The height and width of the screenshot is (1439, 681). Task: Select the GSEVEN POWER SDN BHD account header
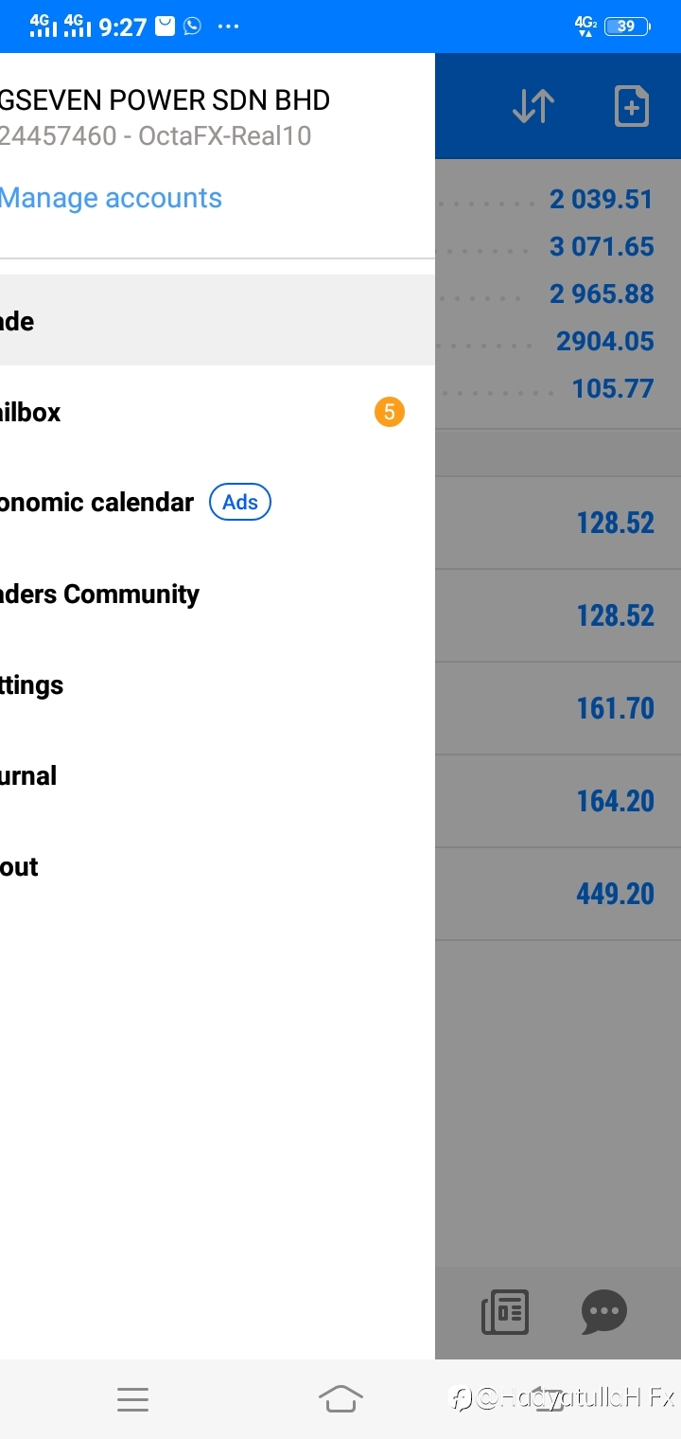pos(165,100)
